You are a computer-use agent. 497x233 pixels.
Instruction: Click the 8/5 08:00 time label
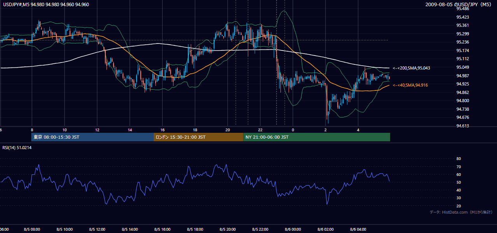click(x=32, y=230)
